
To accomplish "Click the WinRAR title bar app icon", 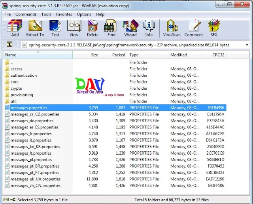I will (5, 6).
